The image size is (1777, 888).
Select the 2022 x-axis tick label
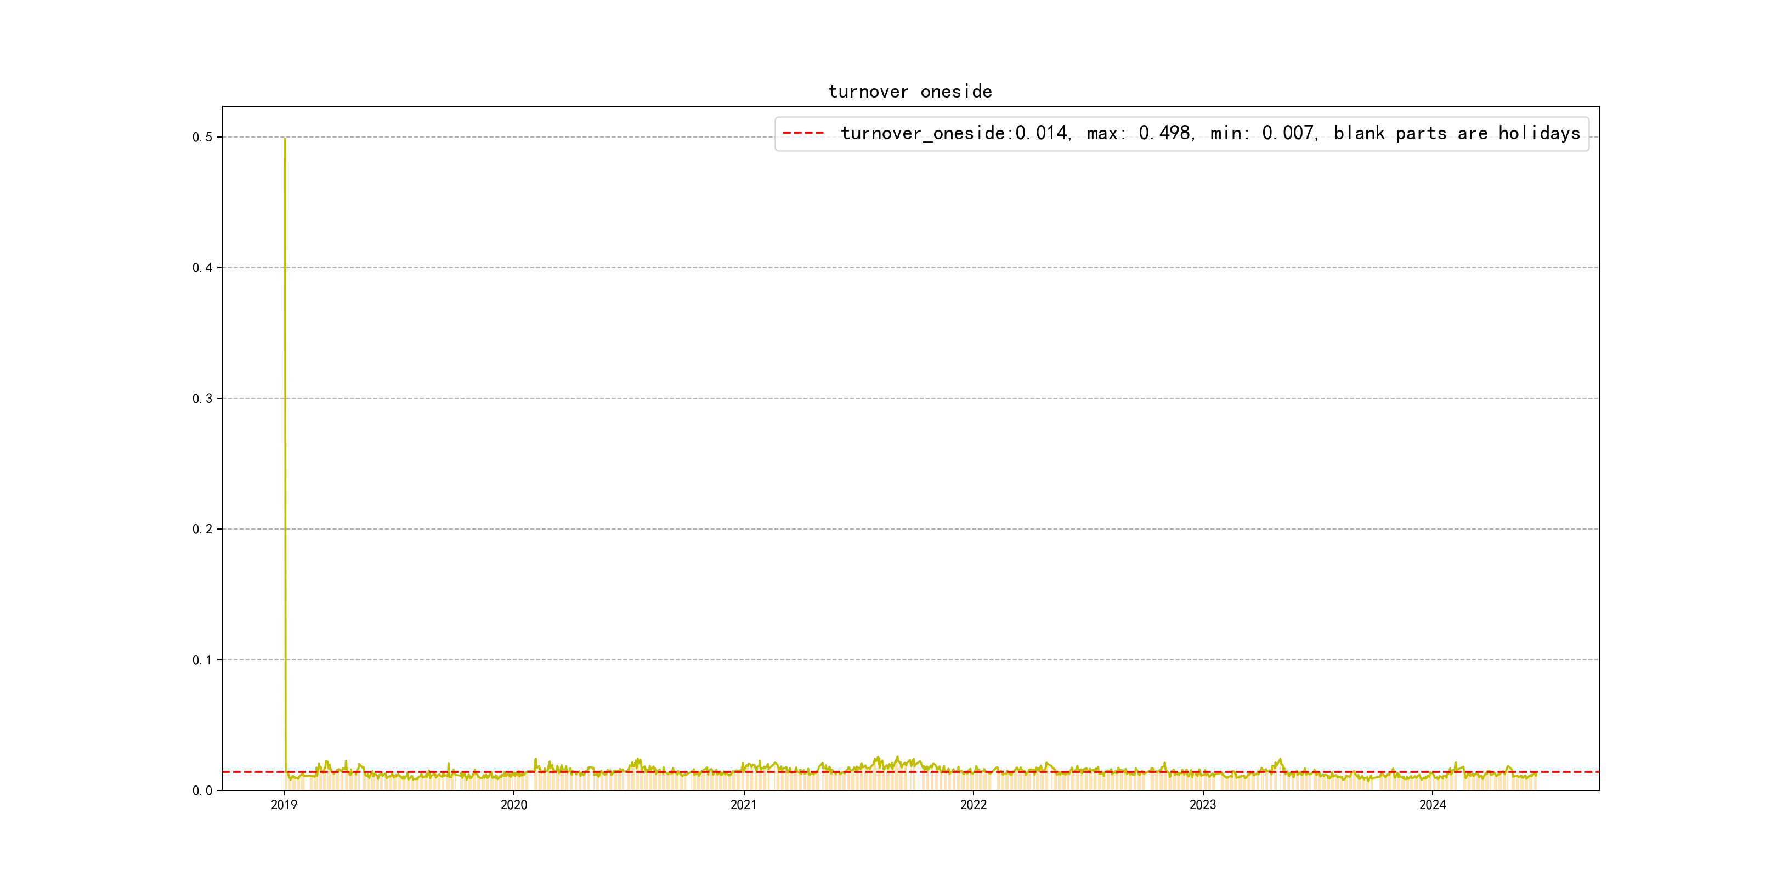pyautogui.click(x=974, y=805)
